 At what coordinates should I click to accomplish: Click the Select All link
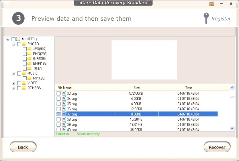pyautogui.click(x=63, y=134)
